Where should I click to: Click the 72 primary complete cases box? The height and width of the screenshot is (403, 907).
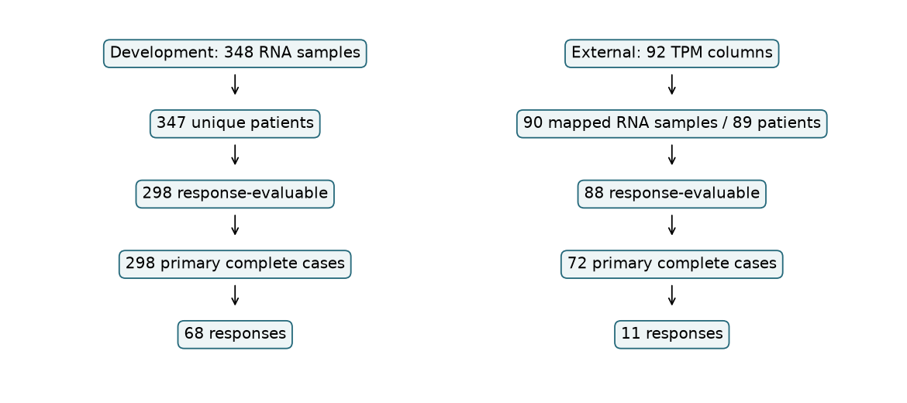[x=671, y=264]
